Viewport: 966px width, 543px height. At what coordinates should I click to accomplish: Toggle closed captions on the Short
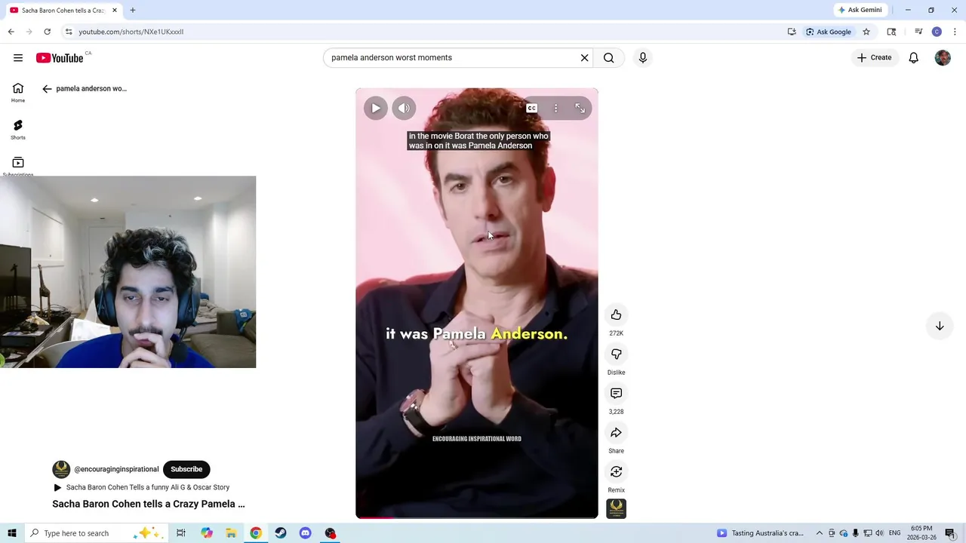[x=531, y=108]
